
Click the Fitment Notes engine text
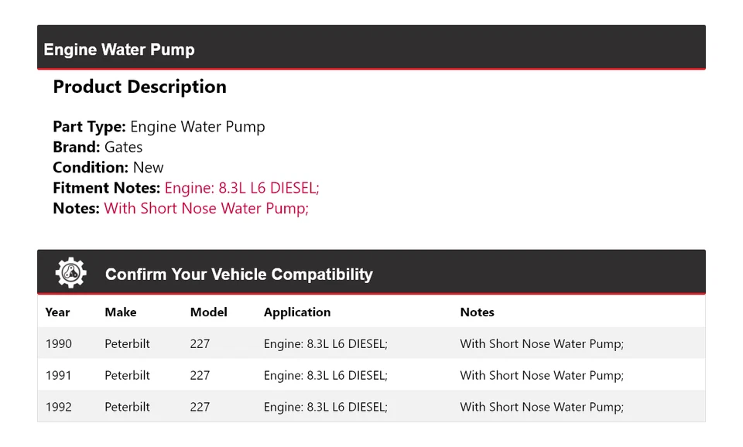[x=241, y=188]
